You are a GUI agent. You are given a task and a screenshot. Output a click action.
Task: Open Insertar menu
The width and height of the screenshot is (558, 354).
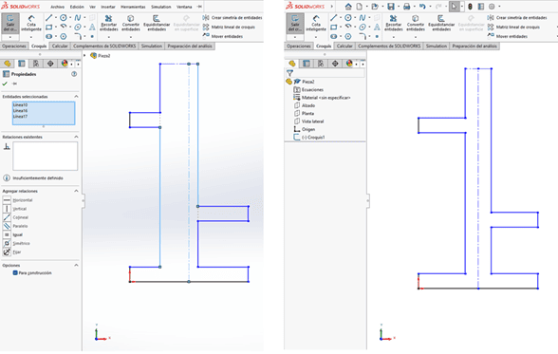click(x=108, y=7)
